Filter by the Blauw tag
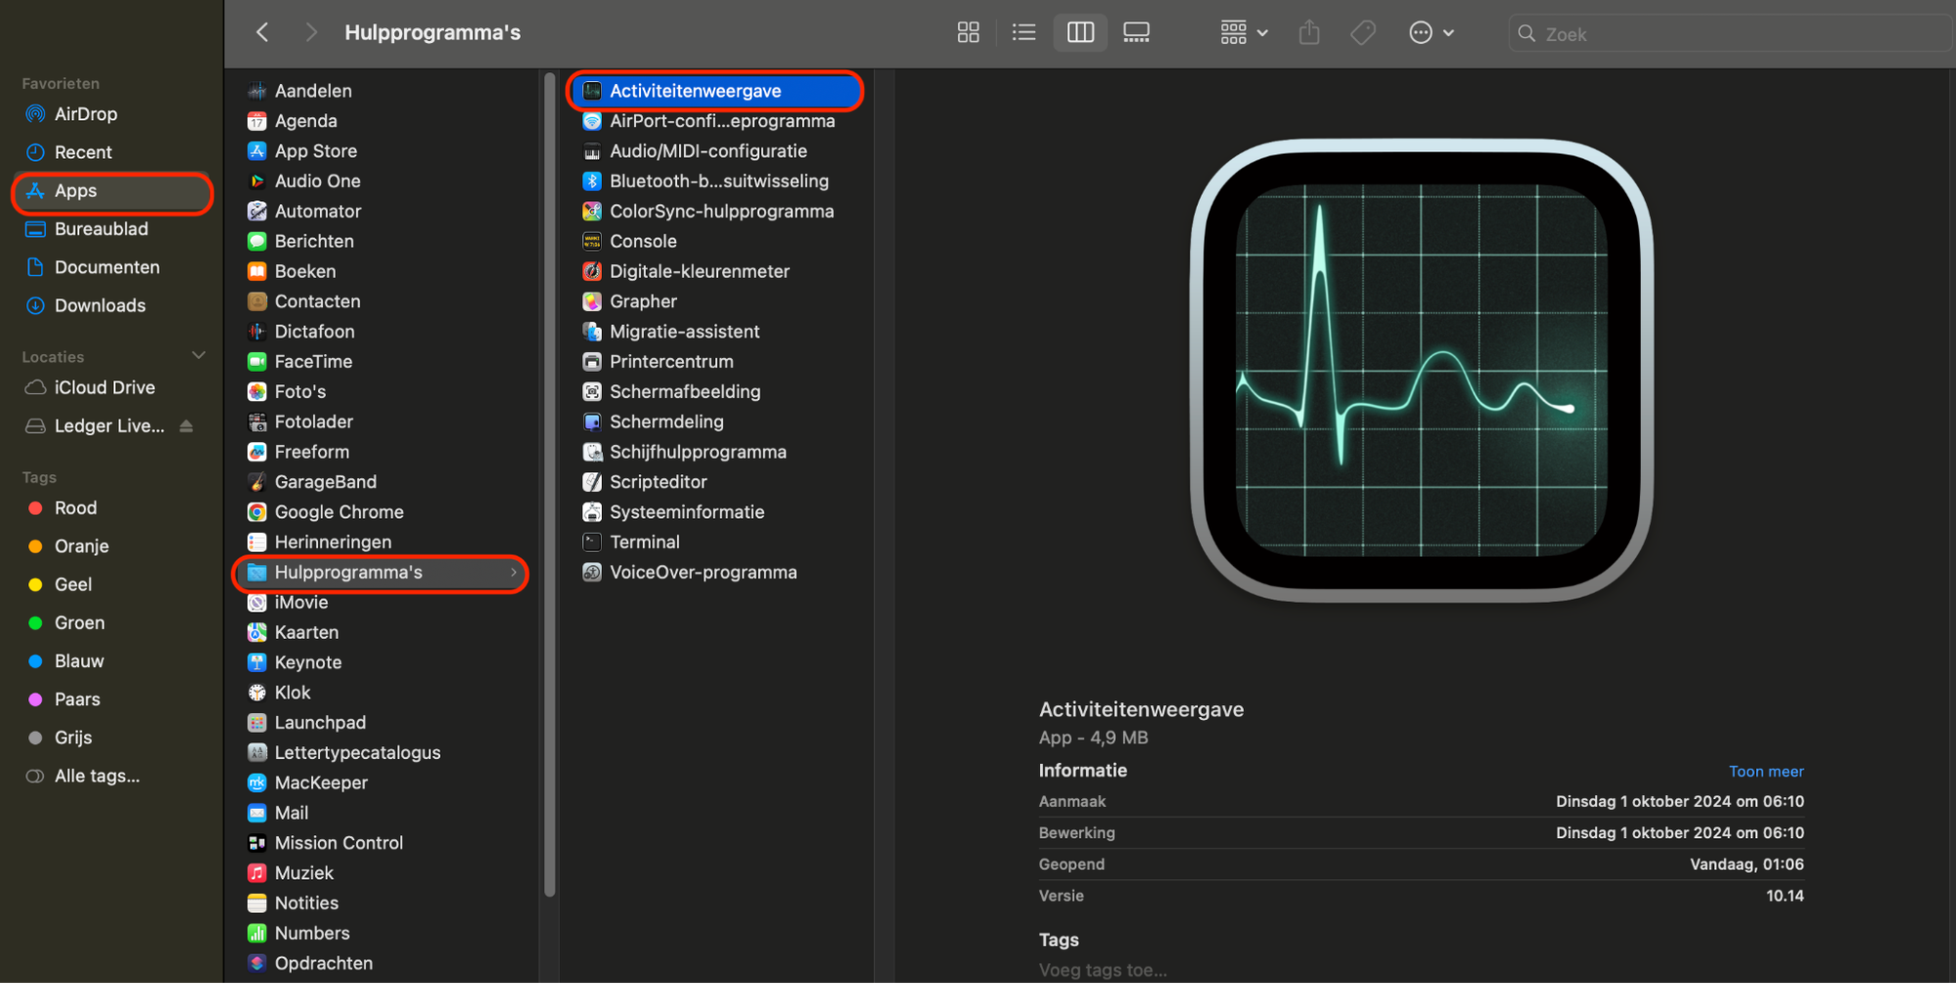This screenshot has width=1956, height=984. coord(78,661)
